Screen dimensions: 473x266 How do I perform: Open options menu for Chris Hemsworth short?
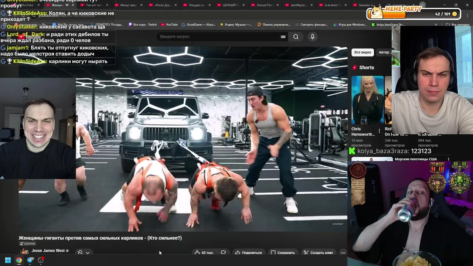[379, 131]
